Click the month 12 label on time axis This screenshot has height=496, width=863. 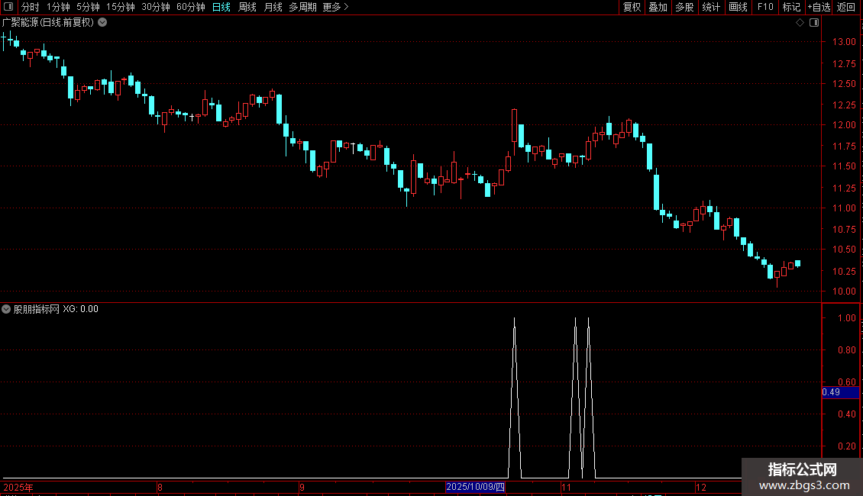pos(700,487)
